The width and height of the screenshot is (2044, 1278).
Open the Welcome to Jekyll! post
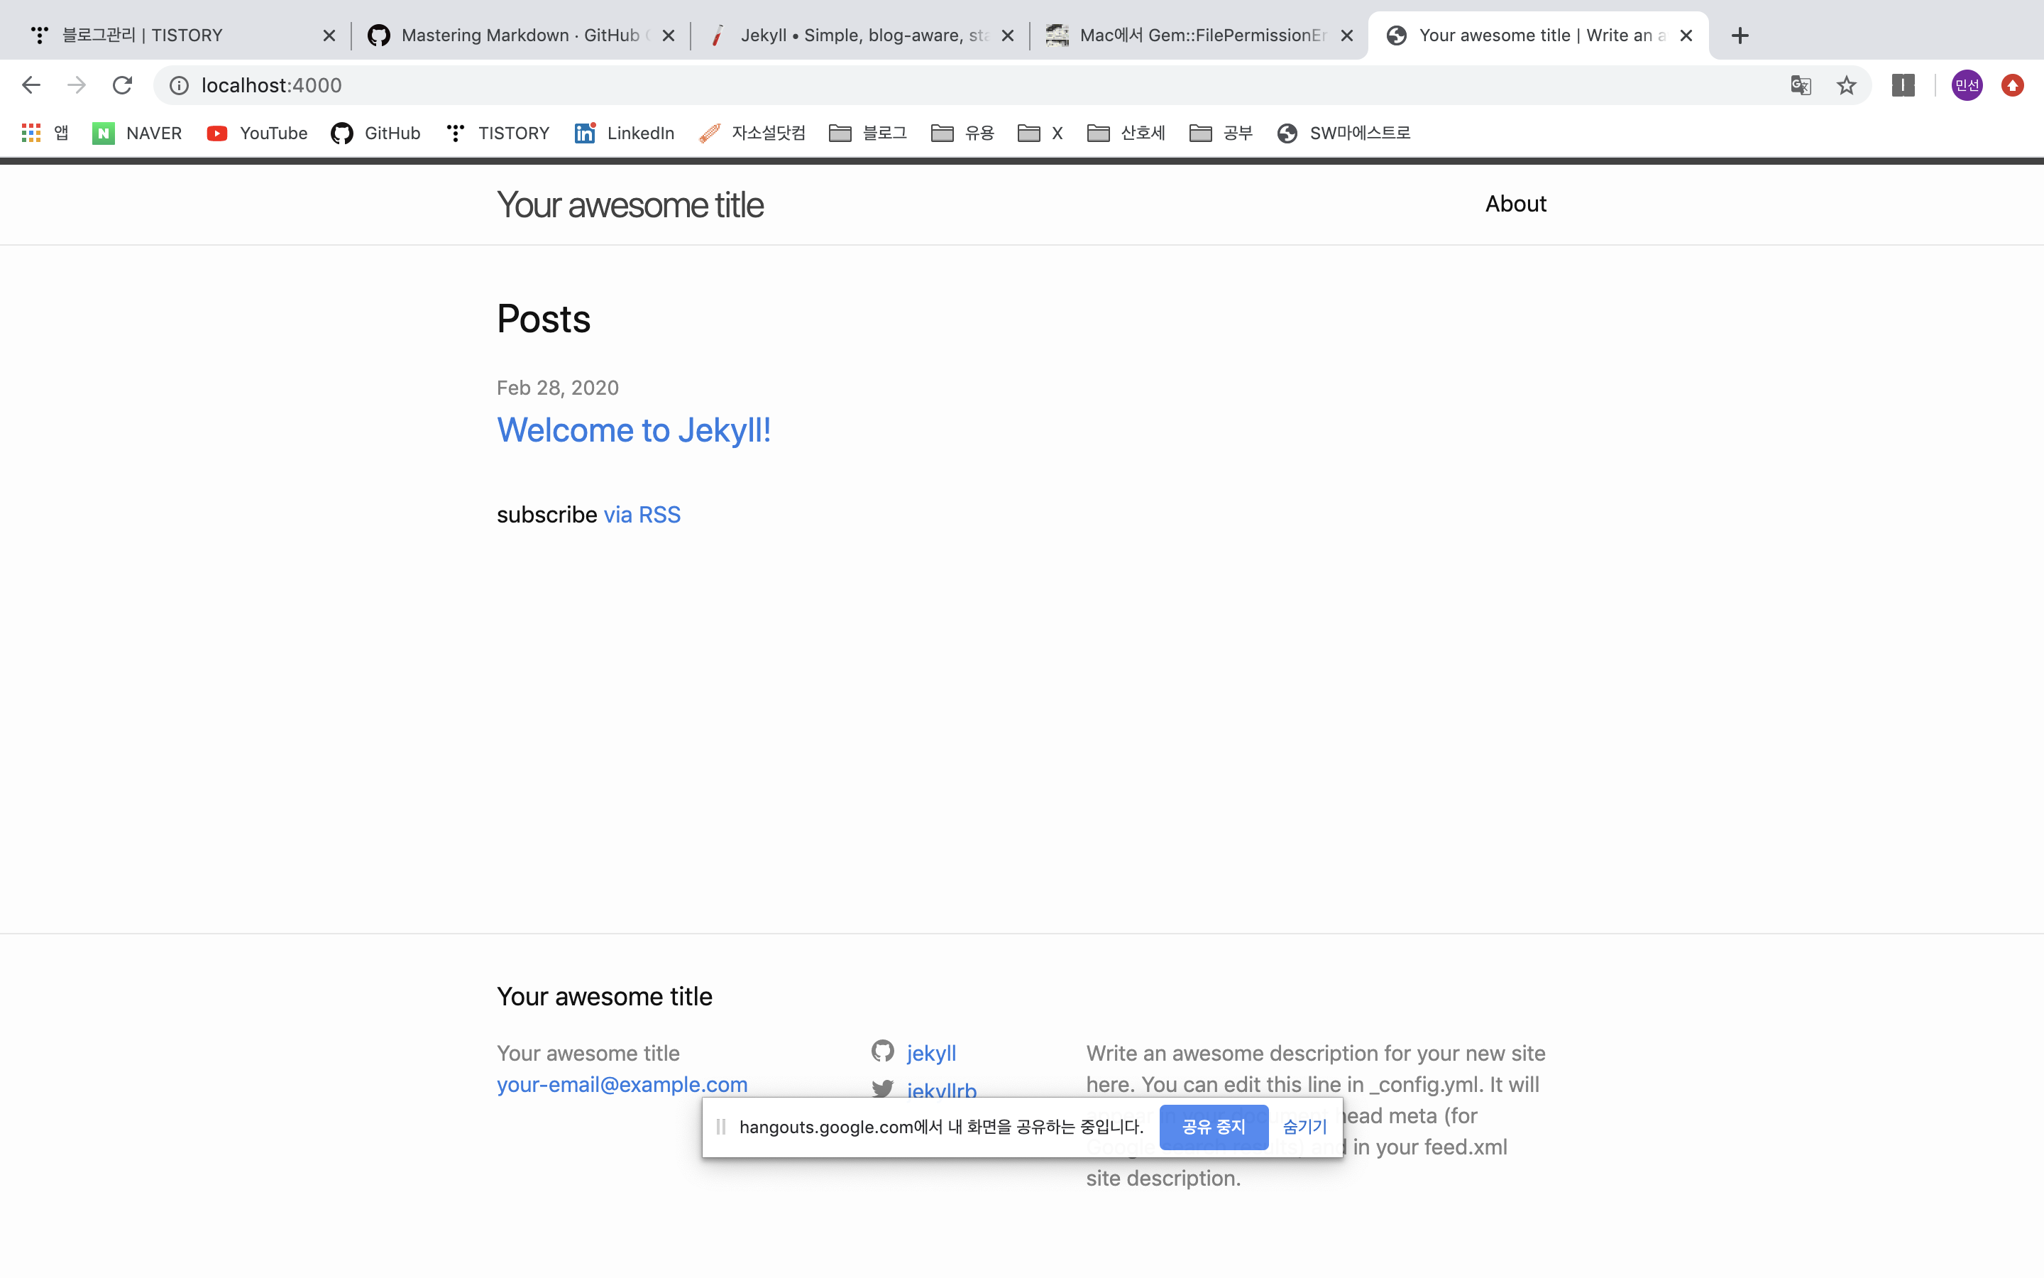point(634,430)
